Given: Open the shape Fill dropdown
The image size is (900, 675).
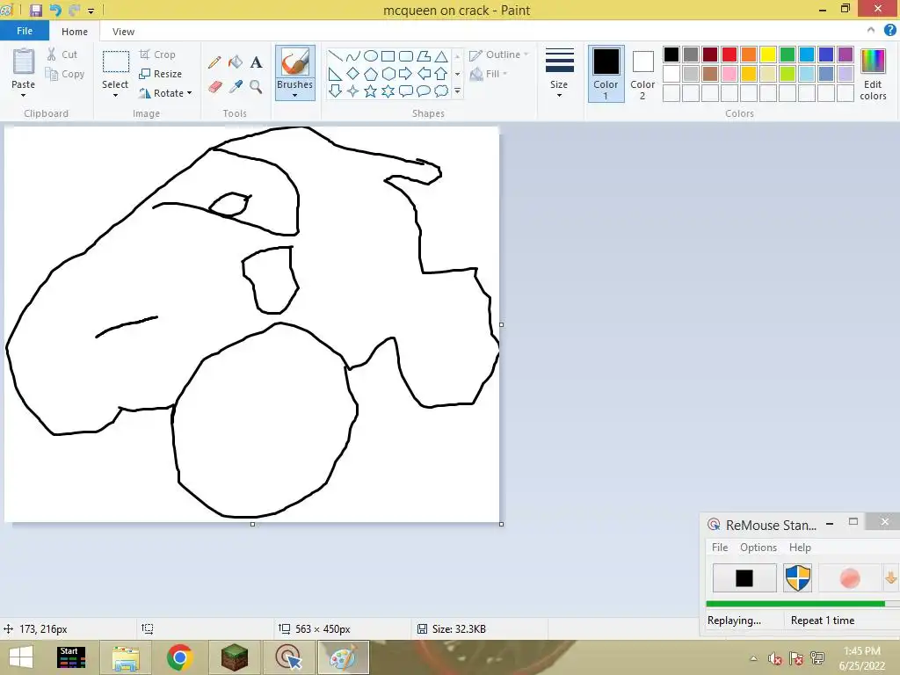Looking at the screenshot, I should (489, 74).
